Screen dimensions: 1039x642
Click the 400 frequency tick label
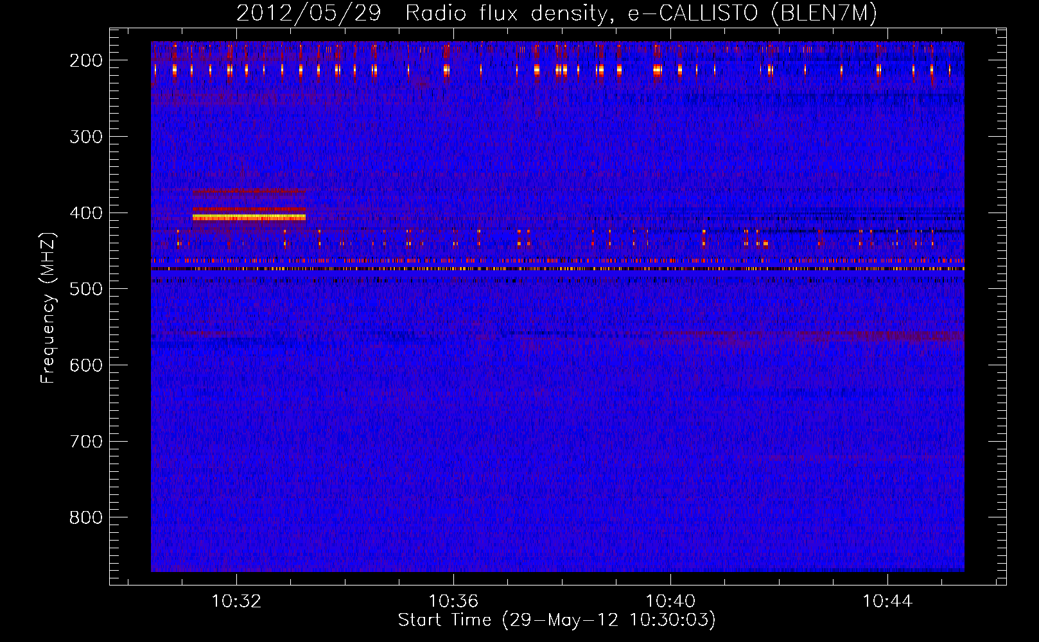coord(86,213)
